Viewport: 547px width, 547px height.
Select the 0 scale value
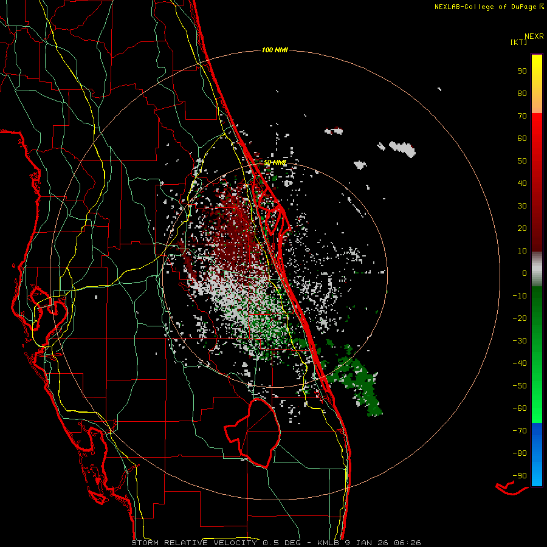[x=525, y=273]
